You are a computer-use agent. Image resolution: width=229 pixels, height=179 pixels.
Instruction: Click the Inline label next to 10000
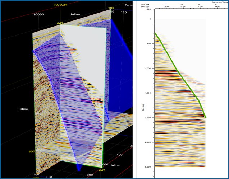click(75, 14)
